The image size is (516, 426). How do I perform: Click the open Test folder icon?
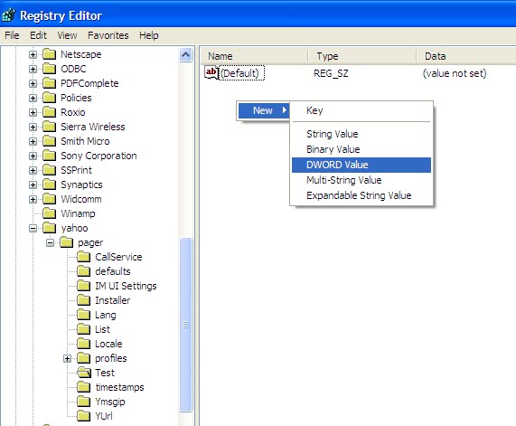coord(84,373)
